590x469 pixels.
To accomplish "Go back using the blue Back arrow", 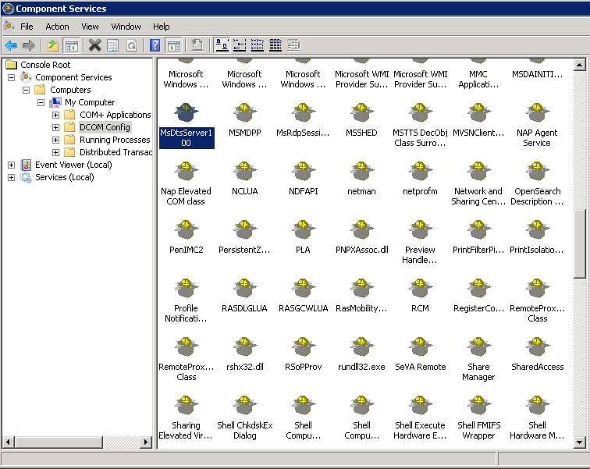I will pos(11,46).
